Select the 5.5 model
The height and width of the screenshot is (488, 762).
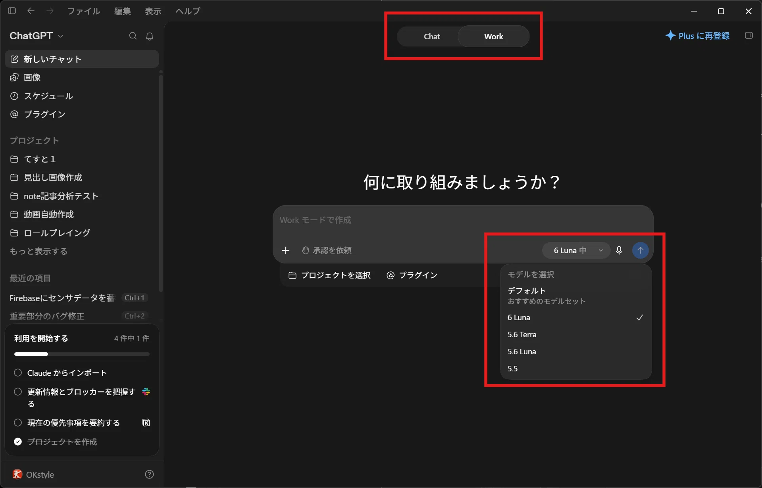(x=575, y=369)
